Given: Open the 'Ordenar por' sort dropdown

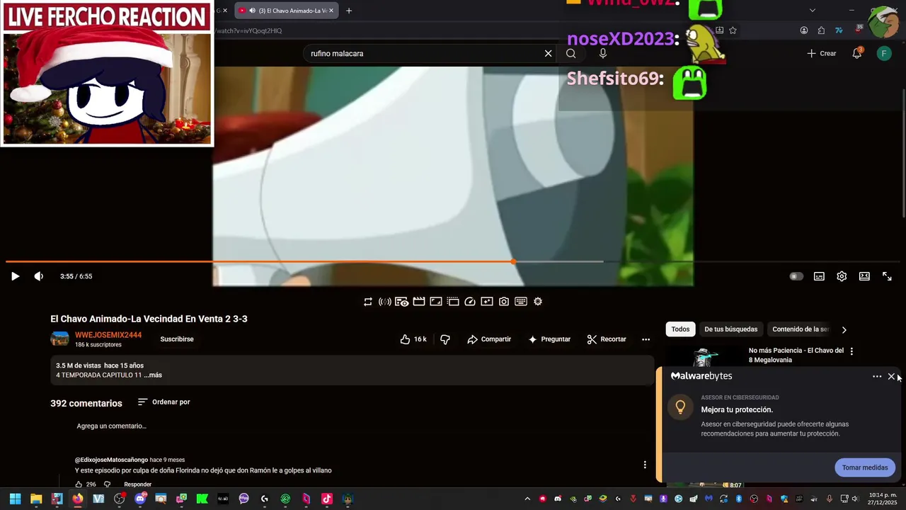Looking at the screenshot, I should [x=164, y=402].
